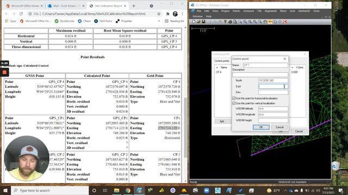
Task: Open the Linework menu in 3D Office
Action: click(248, 11)
